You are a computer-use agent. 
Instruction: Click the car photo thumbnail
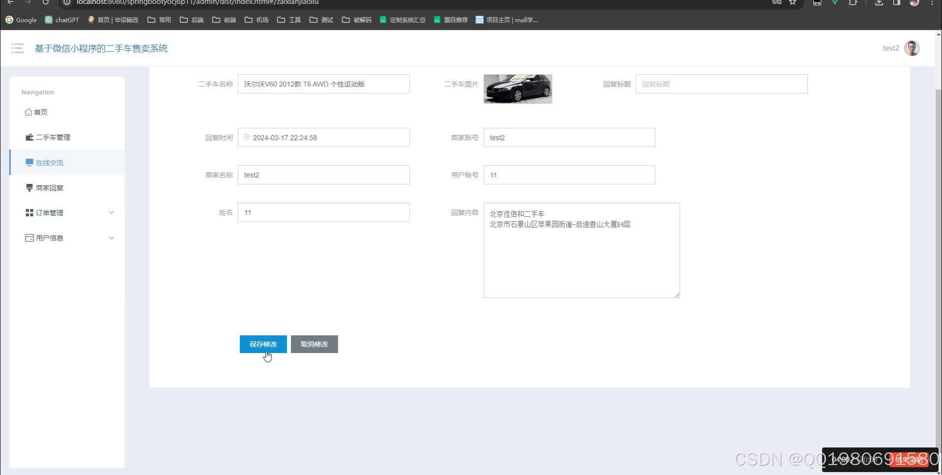pos(517,89)
